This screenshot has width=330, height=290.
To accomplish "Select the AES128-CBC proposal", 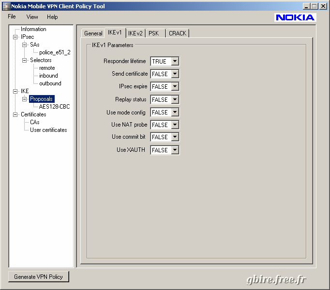I will pyautogui.click(x=54, y=107).
